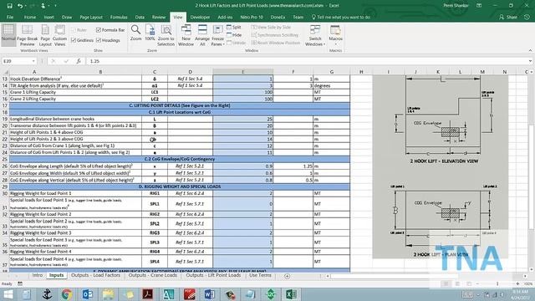Click the anchor app icon in taskbar
The width and height of the screenshot is (535, 301).
(47, 294)
